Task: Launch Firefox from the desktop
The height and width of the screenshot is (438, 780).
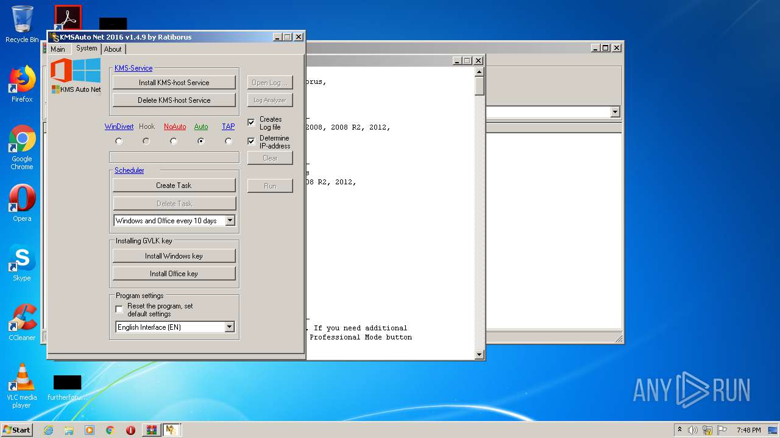Action: tap(22, 84)
